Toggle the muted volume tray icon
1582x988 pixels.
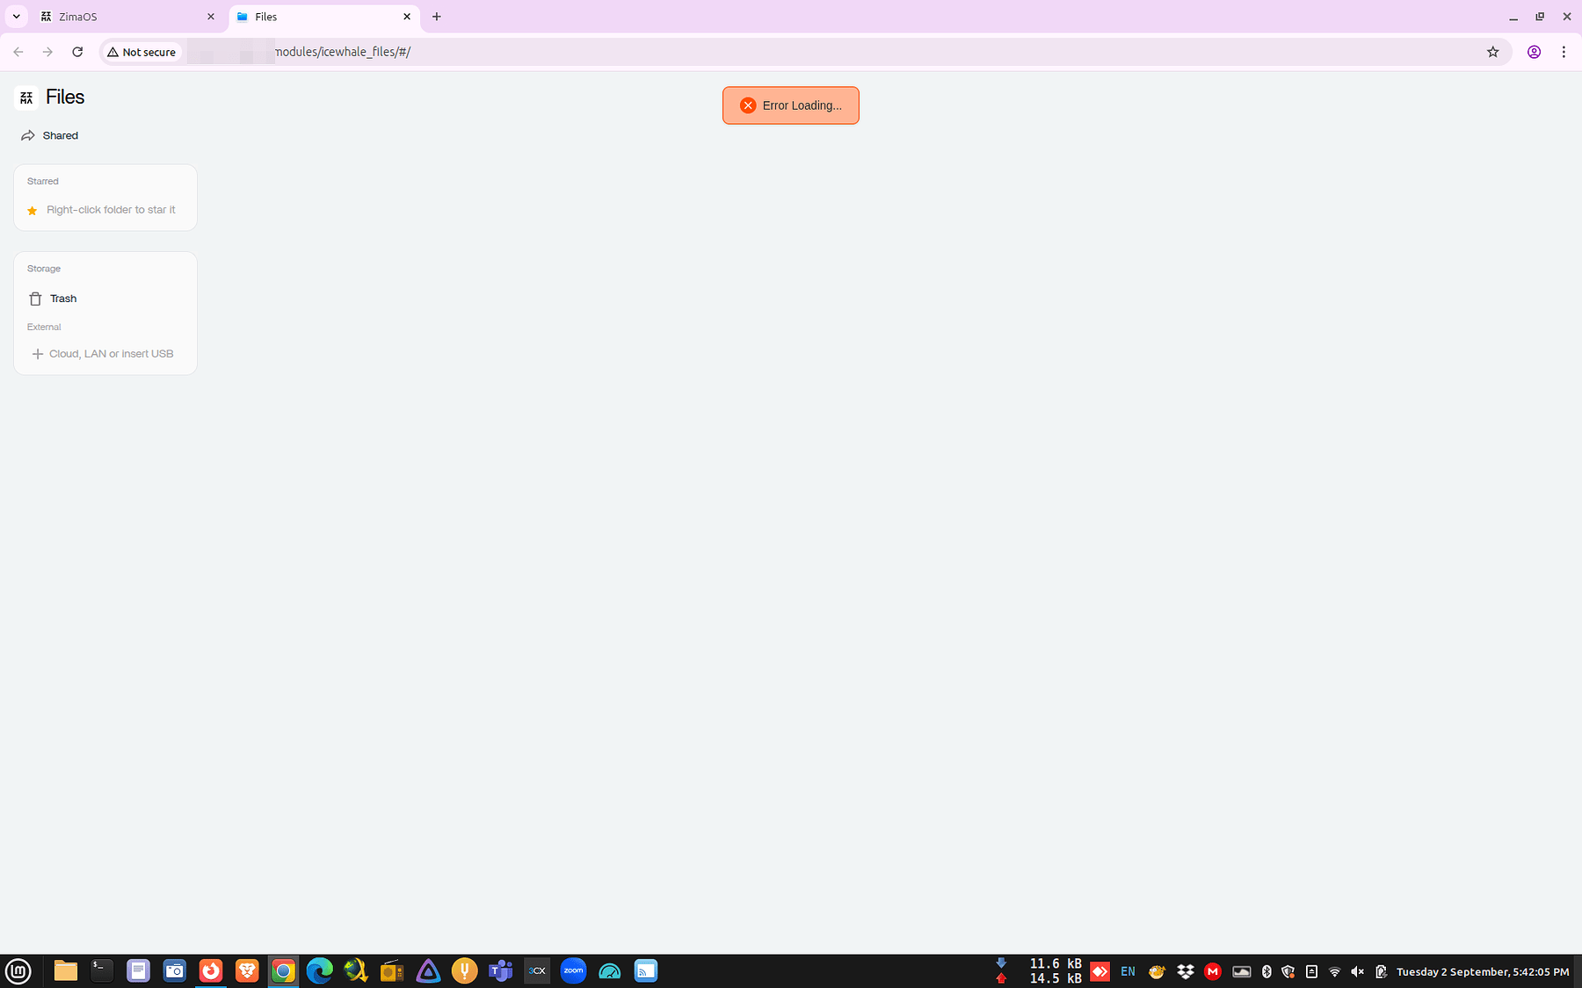(1357, 971)
